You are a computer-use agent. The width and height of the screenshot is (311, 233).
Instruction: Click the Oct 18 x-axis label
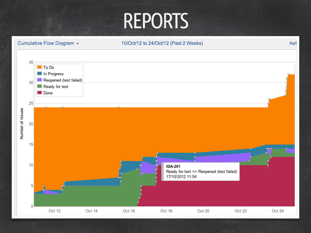166,211
